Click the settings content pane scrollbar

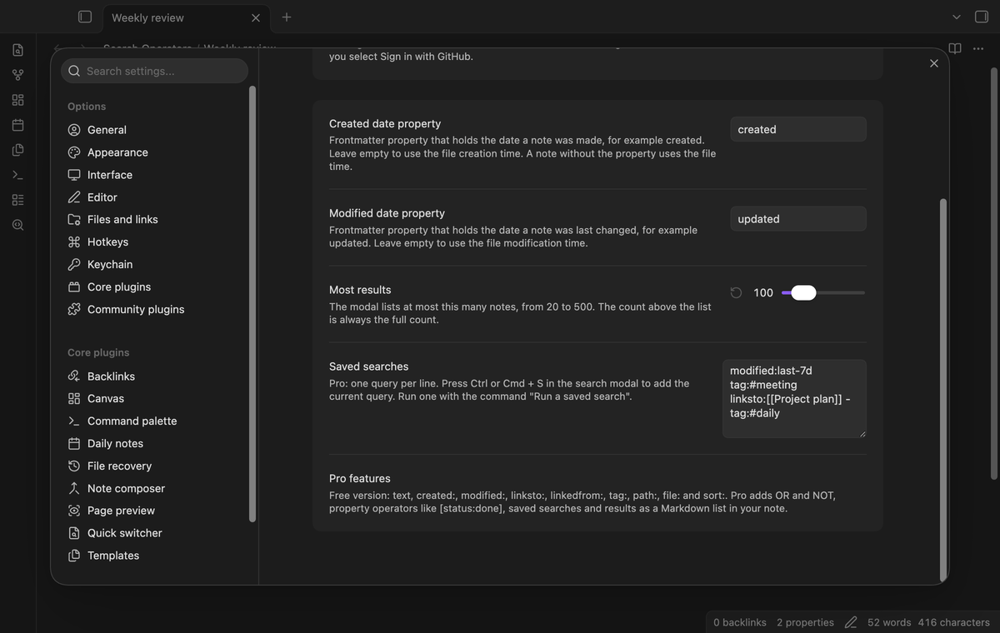[x=943, y=389]
